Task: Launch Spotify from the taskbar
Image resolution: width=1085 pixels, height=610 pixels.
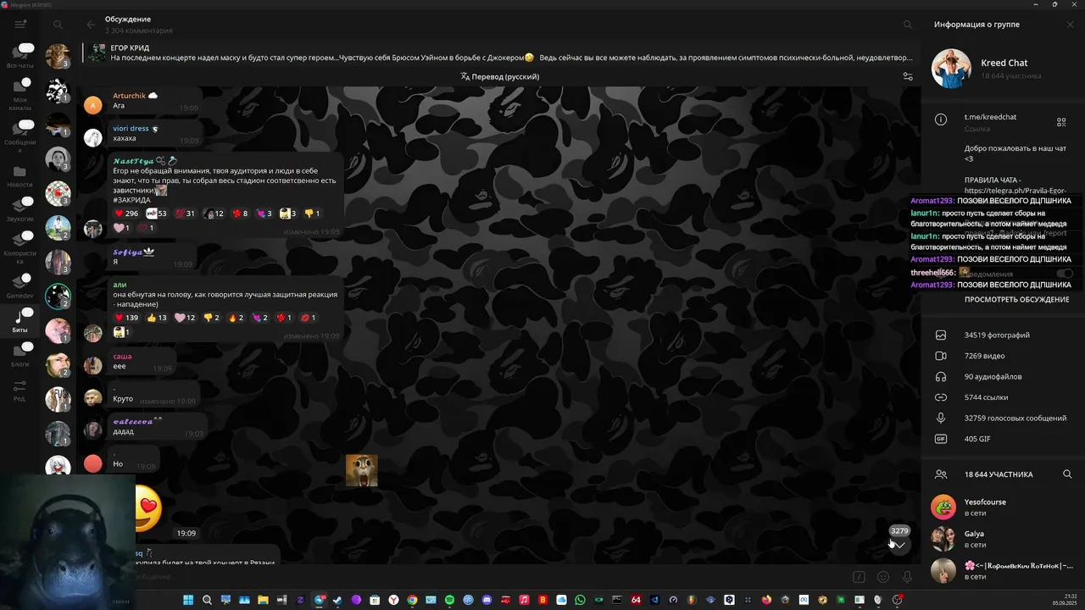Action: click(x=449, y=600)
